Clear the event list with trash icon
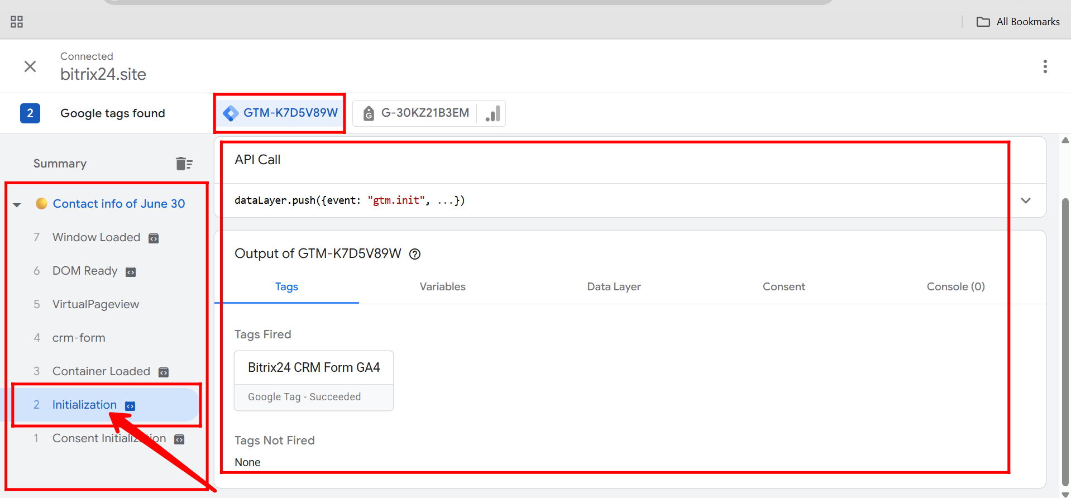Viewport: 1071px width, 498px height. (184, 164)
